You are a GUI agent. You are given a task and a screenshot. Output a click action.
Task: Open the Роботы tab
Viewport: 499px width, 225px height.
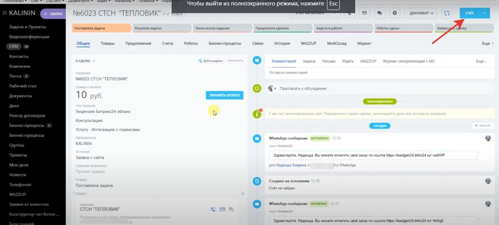[x=191, y=43]
